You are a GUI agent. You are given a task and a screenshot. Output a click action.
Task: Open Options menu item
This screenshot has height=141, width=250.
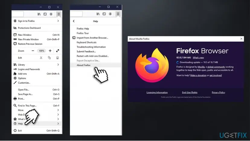pyautogui.click(x=37, y=78)
